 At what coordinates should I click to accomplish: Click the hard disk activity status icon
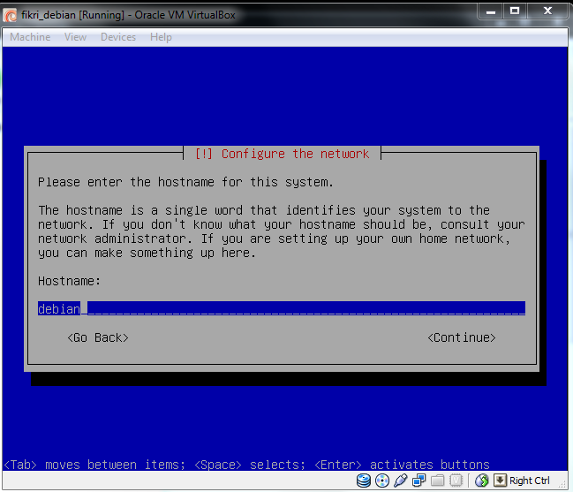click(364, 481)
